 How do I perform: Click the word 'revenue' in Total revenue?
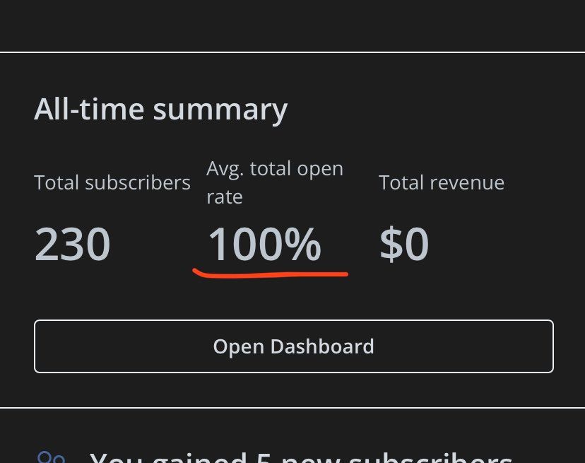click(x=467, y=183)
